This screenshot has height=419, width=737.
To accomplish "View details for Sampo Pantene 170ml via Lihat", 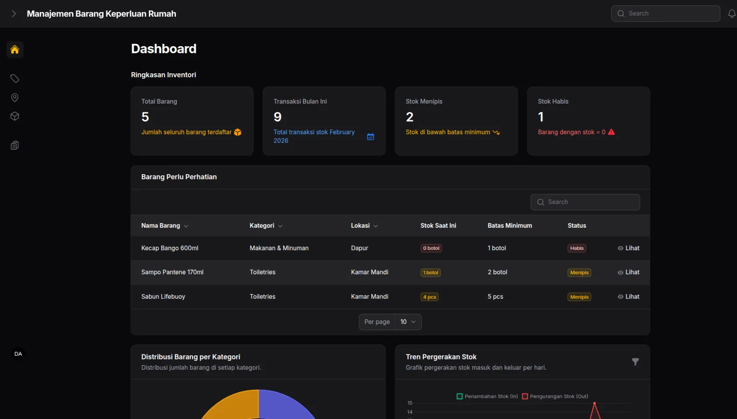I will (628, 272).
